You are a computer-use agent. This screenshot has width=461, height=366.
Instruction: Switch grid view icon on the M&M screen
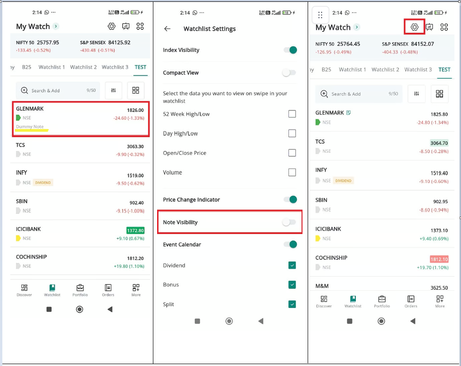coord(439,94)
